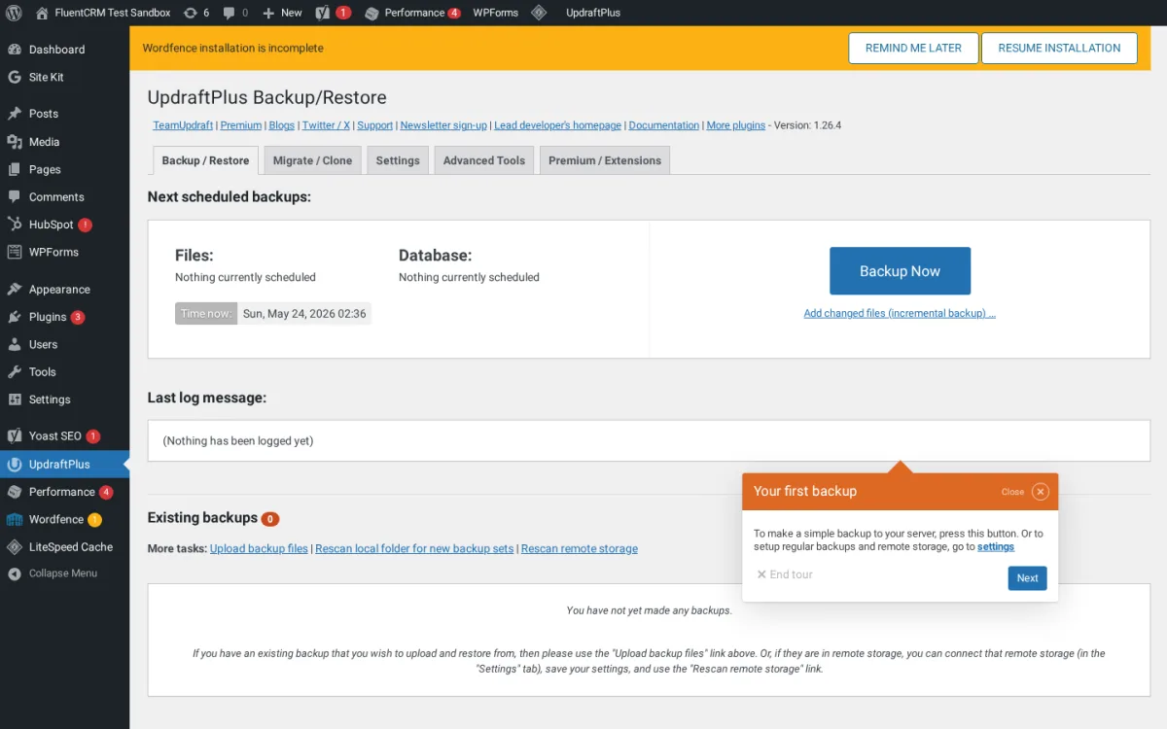Click the Plugins plug icon
Image resolution: width=1167 pixels, height=729 pixels.
[15, 317]
